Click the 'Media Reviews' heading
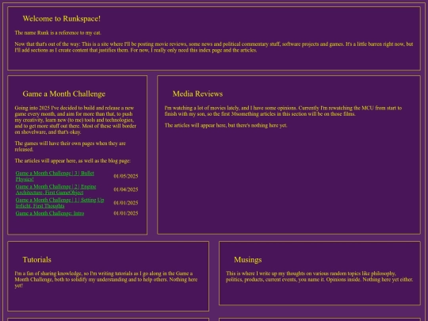The width and height of the screenshot is (428, 321). [x=197, y=94]
